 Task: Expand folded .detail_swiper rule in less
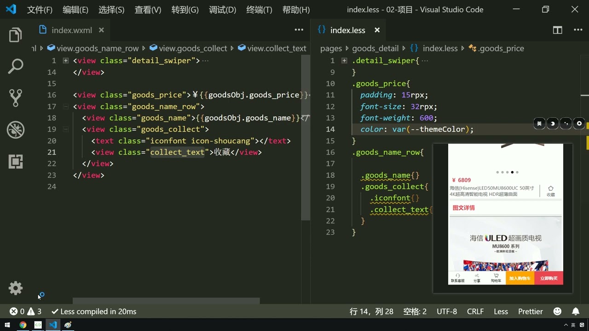(344, 61)
